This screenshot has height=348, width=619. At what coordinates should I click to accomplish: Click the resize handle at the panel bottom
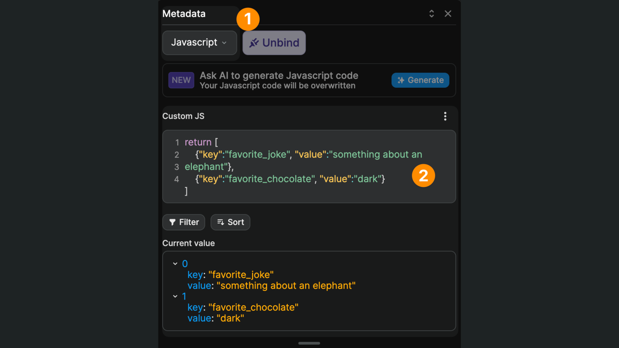(x=309, y=343)
